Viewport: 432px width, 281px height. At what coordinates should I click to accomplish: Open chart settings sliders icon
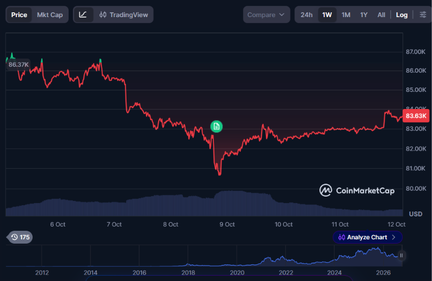[x=423, y=15]
